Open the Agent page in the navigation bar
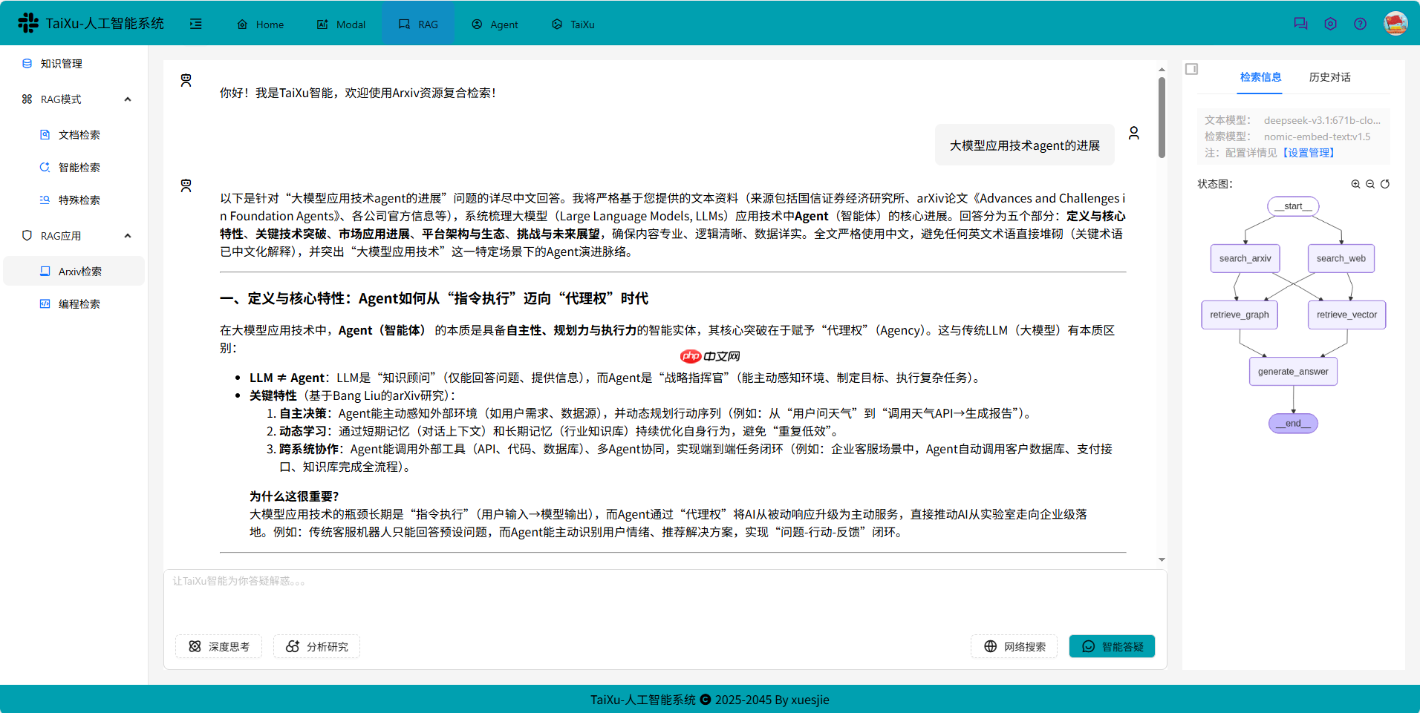This screenshot has height=713, width=1420. coord(494,24)
